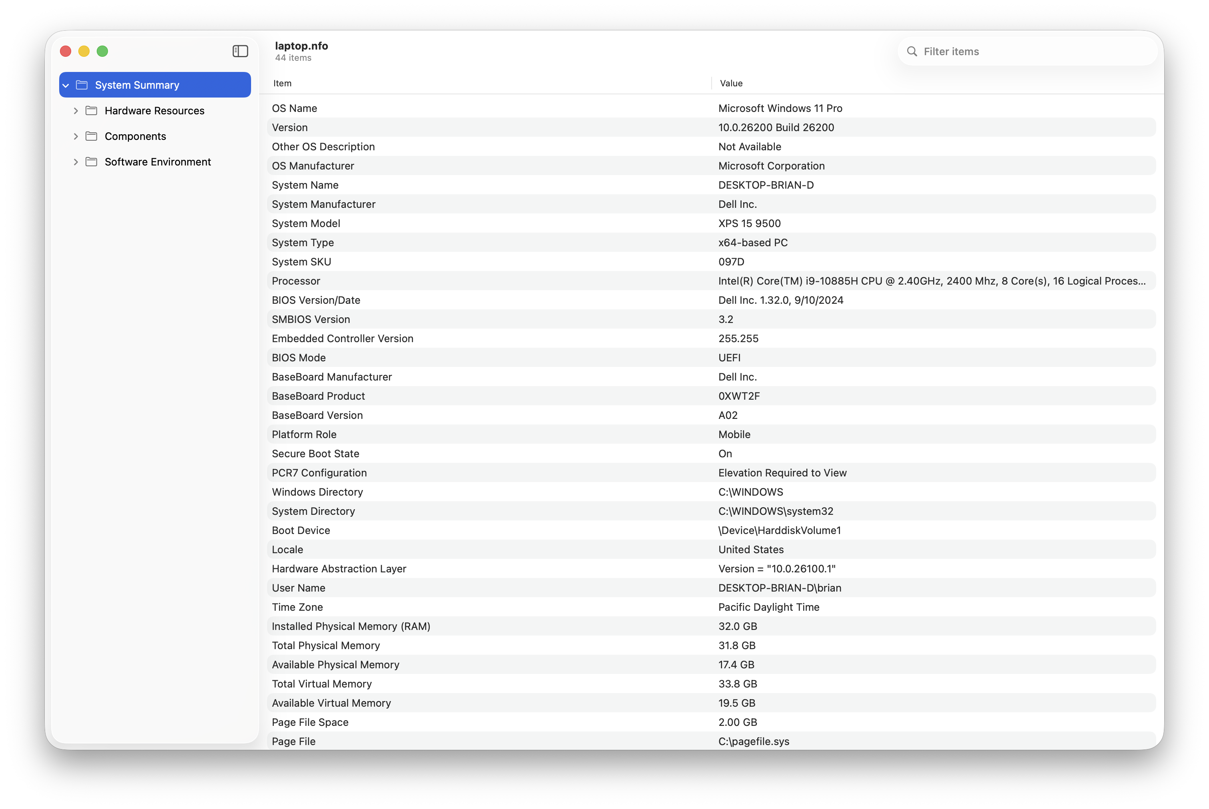Toggle the sidebar visibility button
Screen dimensions: 1209x809
click(240, 51)
